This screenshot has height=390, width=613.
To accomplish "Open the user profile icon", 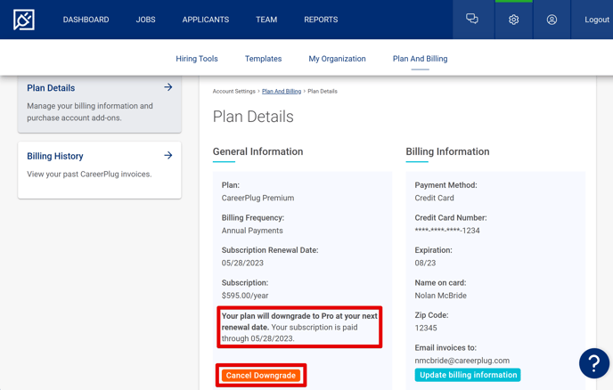I will pyautogui.click(x=552, y=20).
